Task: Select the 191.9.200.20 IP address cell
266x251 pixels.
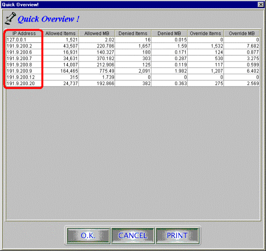Action: [24, 83]
